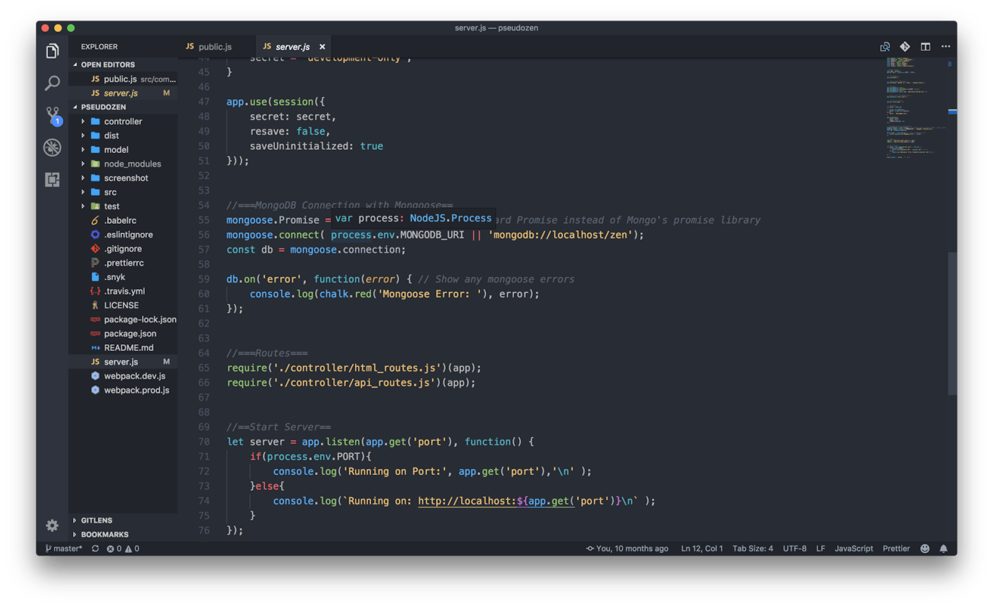Open Source Control showing 1 pending change

pyautogui.click(x=52, y=115)
